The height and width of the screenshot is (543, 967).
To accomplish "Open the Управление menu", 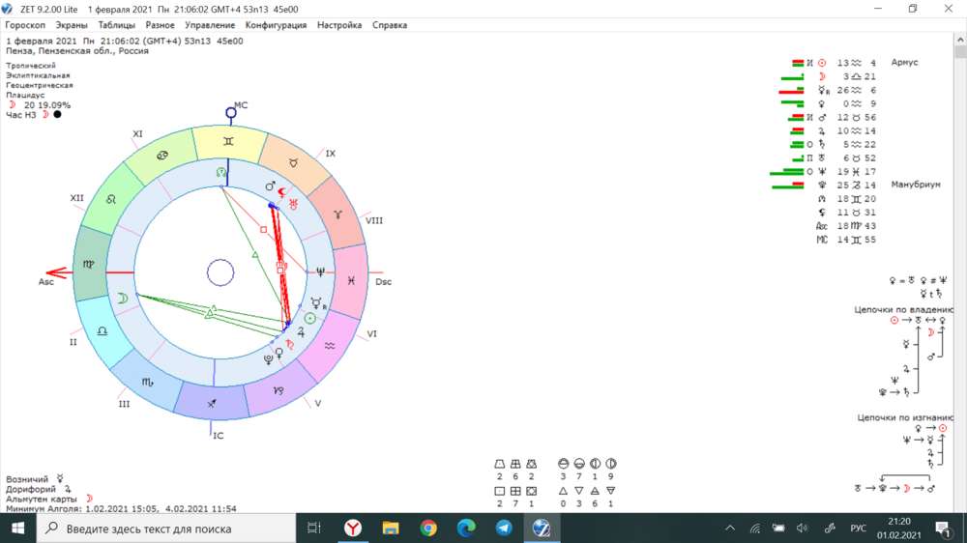I will [x=210, y=25].
